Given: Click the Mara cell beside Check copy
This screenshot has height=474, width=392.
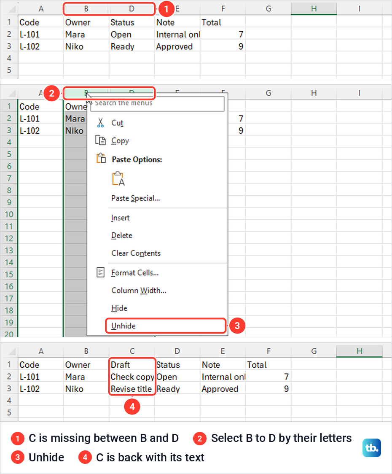Looking at the screenshot, I should pyautogui.click(x=86, y=377).
